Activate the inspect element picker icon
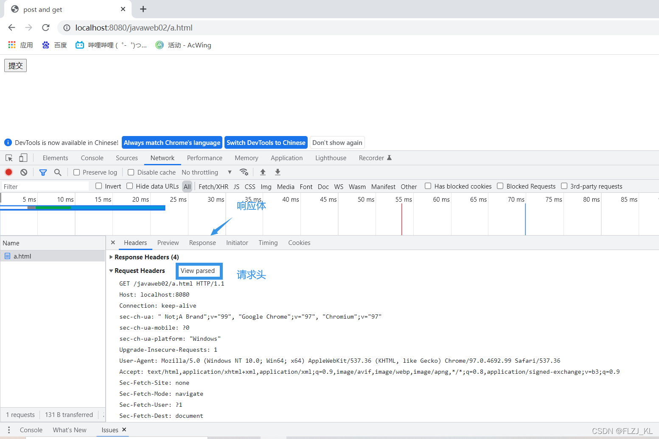659x439 pixels. point(9,158)
